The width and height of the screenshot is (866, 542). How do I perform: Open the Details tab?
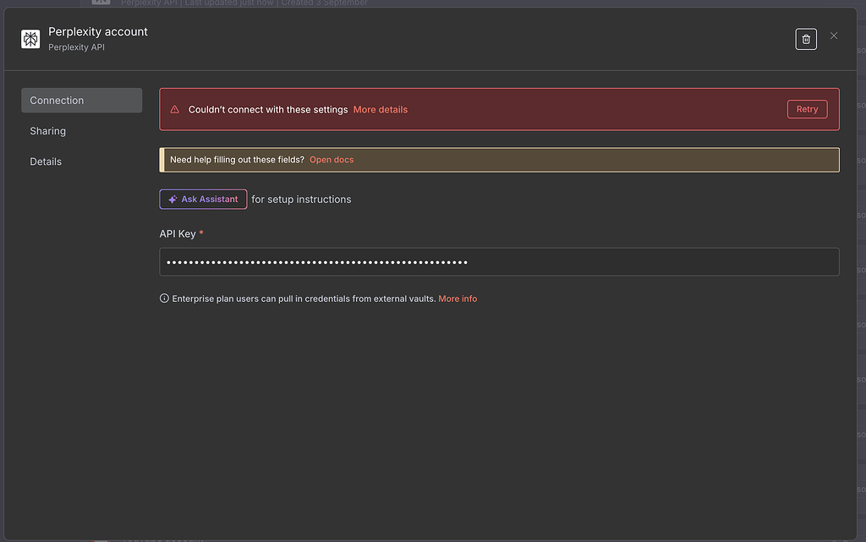tap(45, 161)
